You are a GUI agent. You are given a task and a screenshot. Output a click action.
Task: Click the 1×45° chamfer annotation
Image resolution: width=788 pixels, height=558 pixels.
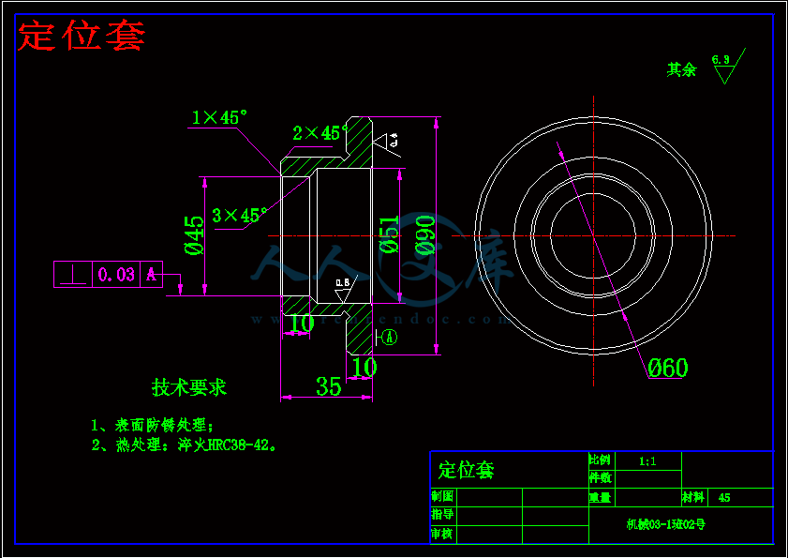(x=219, y=117)
